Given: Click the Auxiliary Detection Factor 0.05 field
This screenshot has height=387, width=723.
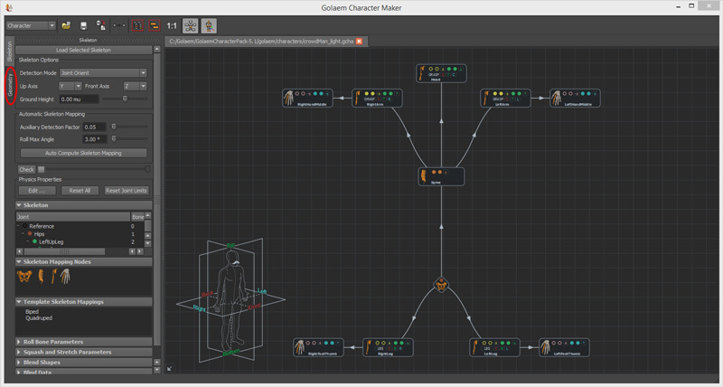Looking at the screenshot, I should 95,127.
